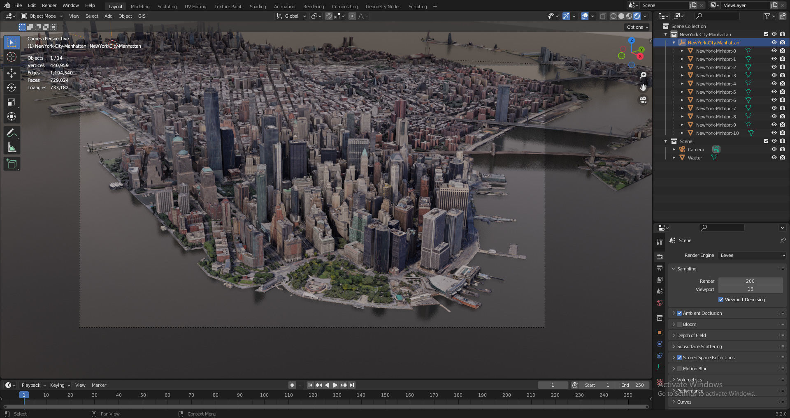
Task: Disable rendering for the Camera object
Action: [x=782, y=150]
